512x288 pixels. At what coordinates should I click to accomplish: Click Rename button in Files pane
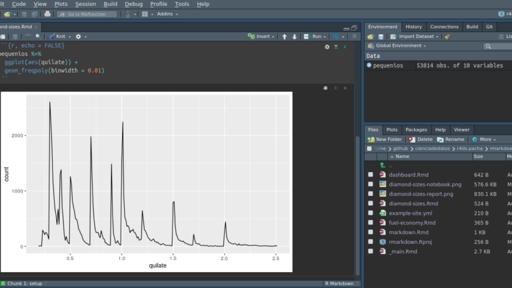pyautogui.click(x=451, y=139)
